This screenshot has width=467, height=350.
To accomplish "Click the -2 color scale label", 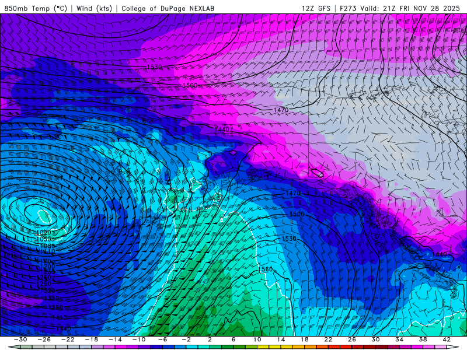I will tap(186, 339).
